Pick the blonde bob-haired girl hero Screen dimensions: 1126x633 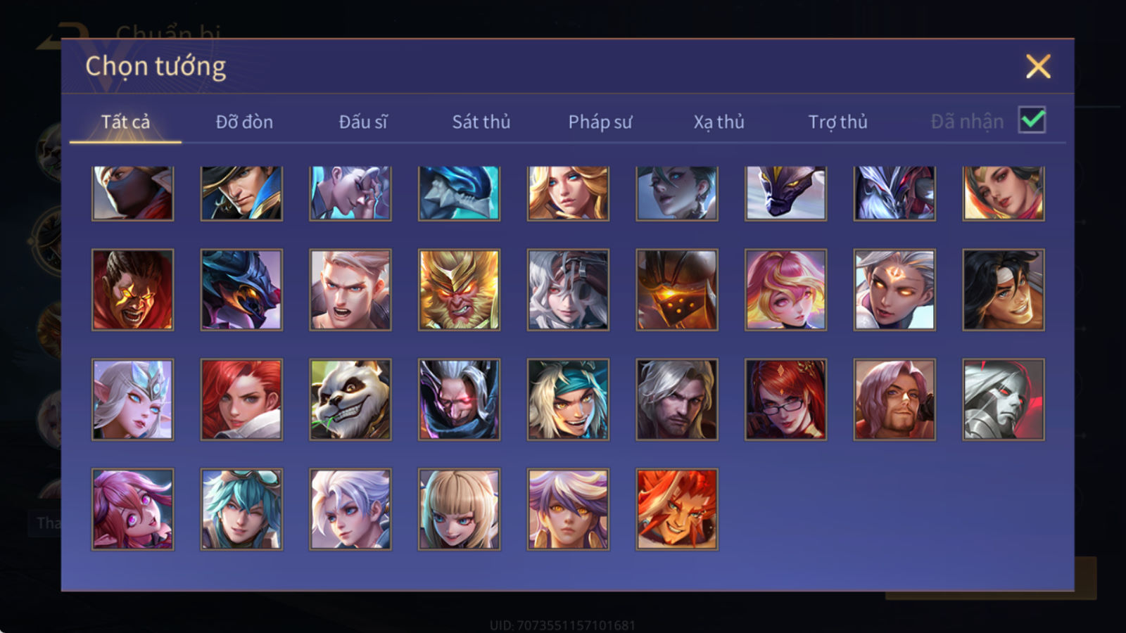point(459,509)
